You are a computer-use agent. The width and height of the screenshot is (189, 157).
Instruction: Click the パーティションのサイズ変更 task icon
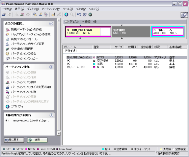[8, 44]
